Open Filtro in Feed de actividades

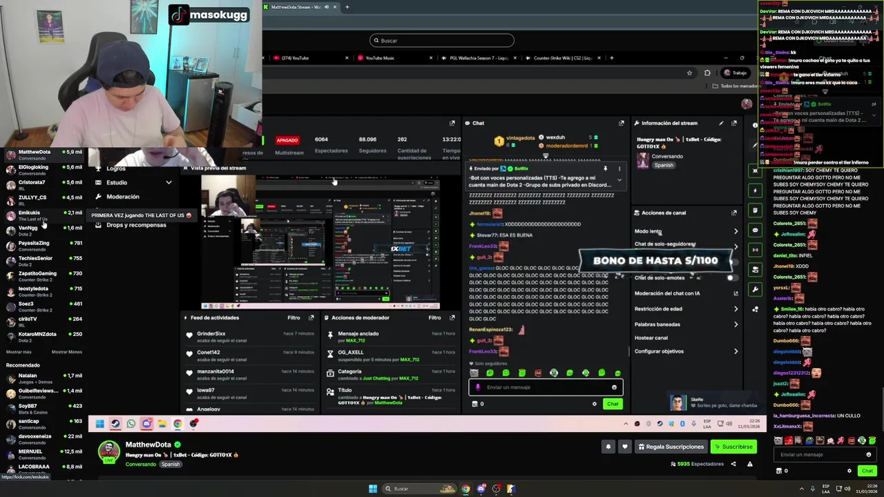(x=294, y=318)
